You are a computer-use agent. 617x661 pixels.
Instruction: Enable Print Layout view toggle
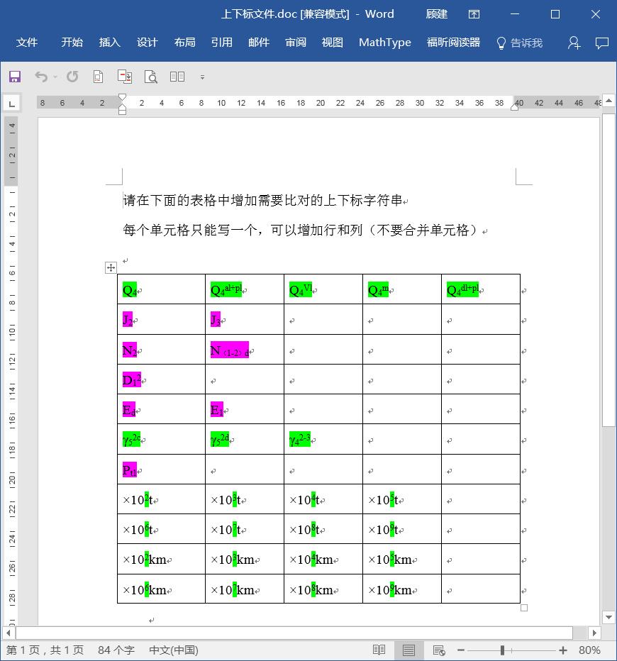408,650
